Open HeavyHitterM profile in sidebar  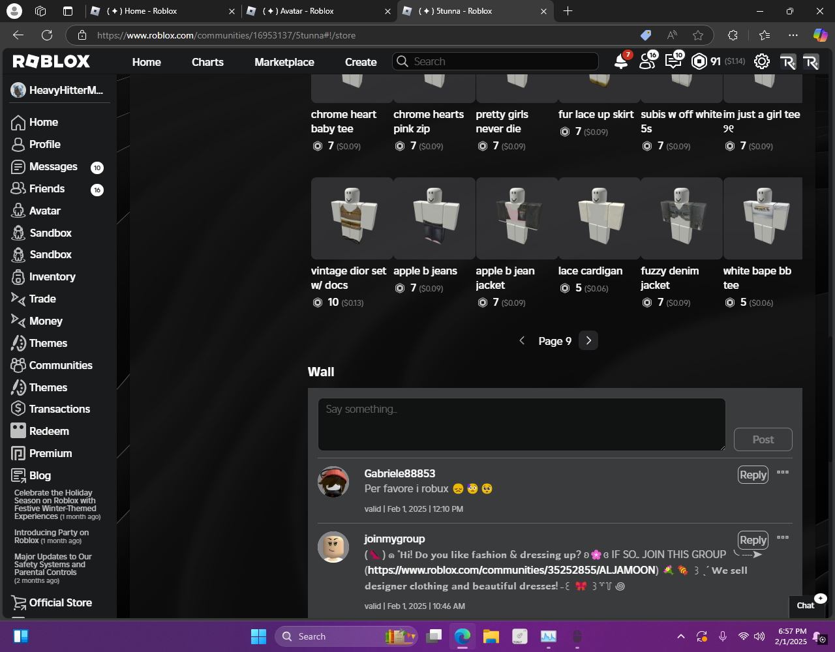point(57,90)
